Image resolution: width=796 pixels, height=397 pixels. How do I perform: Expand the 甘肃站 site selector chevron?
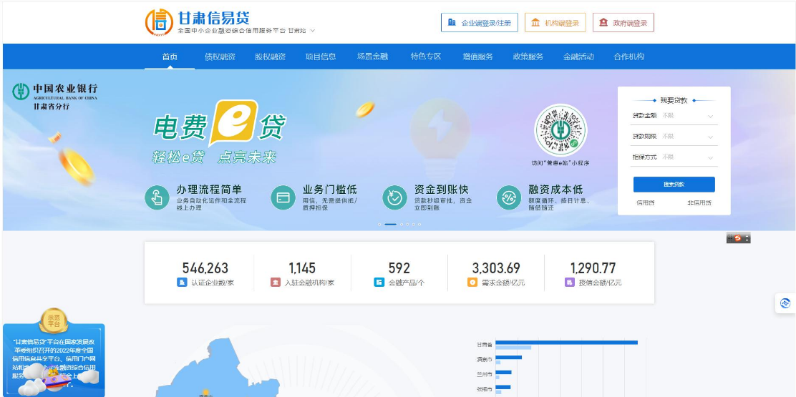(313, 31)
